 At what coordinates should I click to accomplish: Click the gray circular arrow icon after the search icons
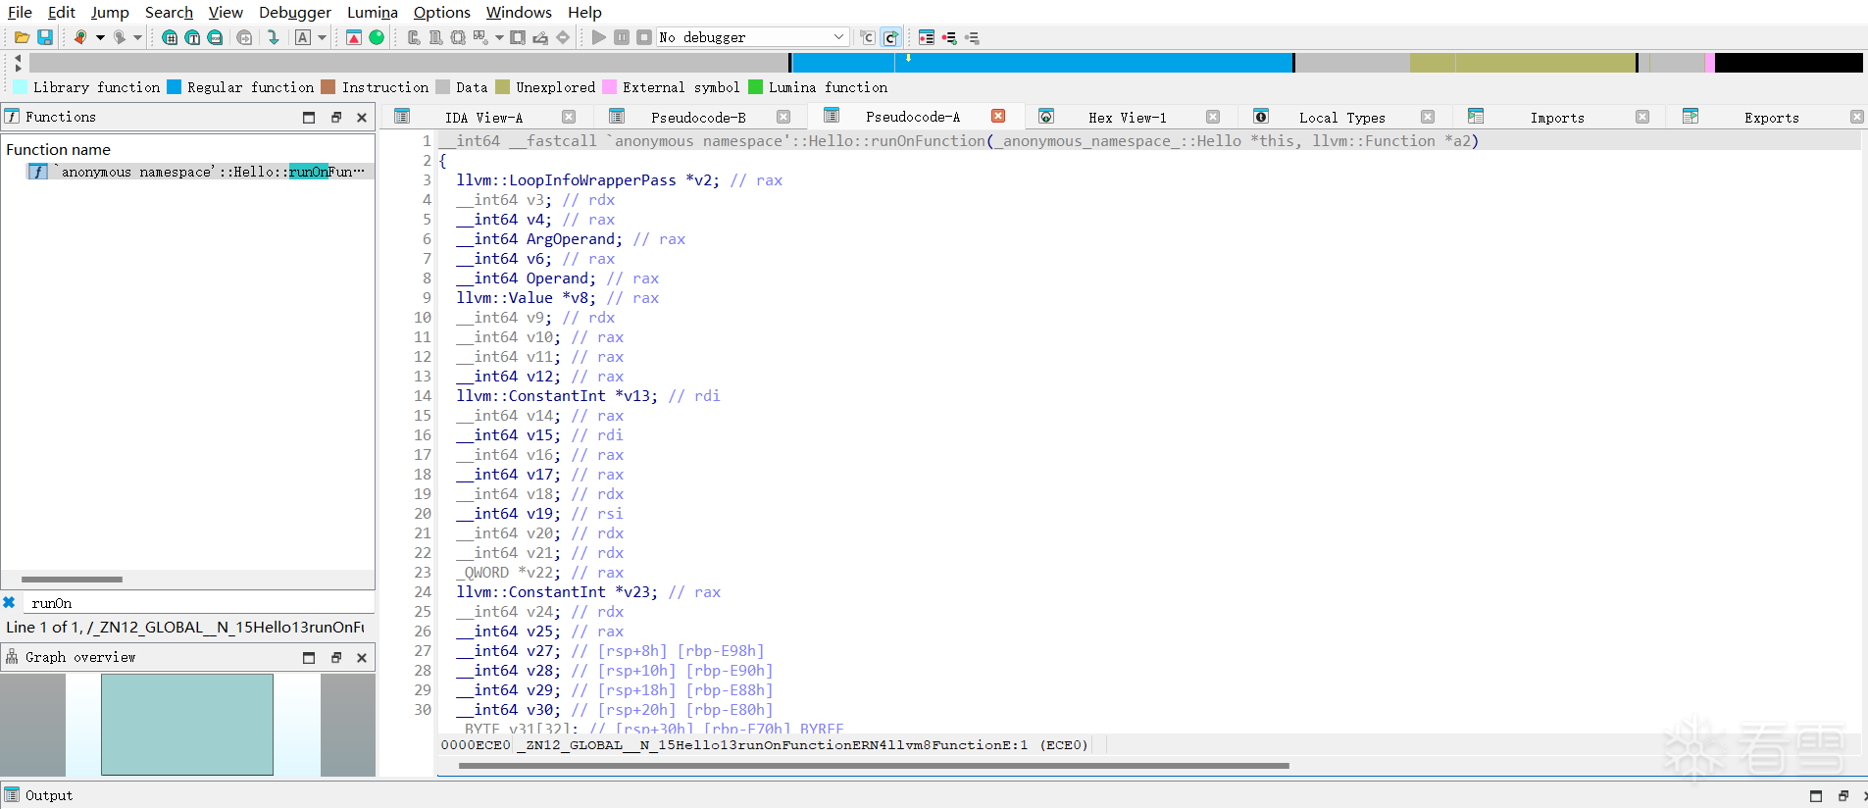pyautogui.click(x=244, y=37)
